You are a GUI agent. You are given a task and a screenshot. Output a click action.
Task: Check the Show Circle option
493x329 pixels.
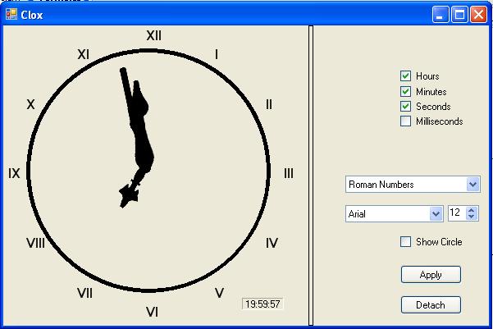pos(405,242)
